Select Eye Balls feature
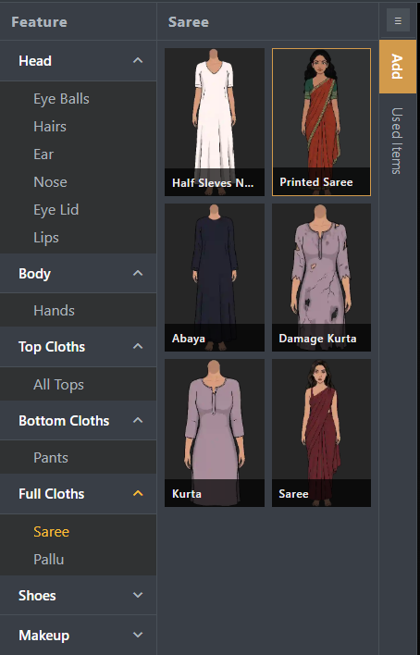Viewport: 420px width, 655px height. (x=61, y=99)
